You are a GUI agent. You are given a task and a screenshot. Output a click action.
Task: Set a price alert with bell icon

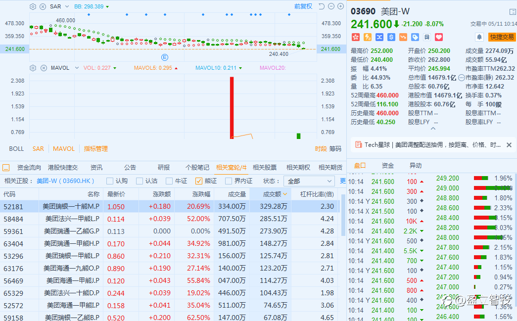coord(479,37)
